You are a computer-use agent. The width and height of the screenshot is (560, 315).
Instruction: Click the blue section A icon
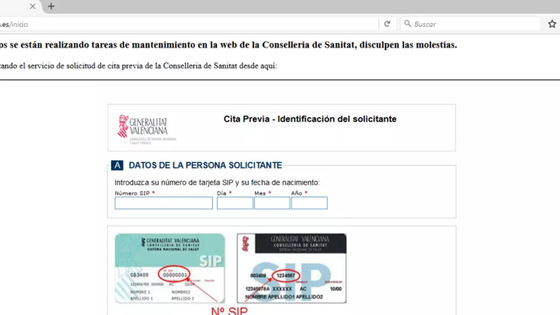tap(117, 165)
